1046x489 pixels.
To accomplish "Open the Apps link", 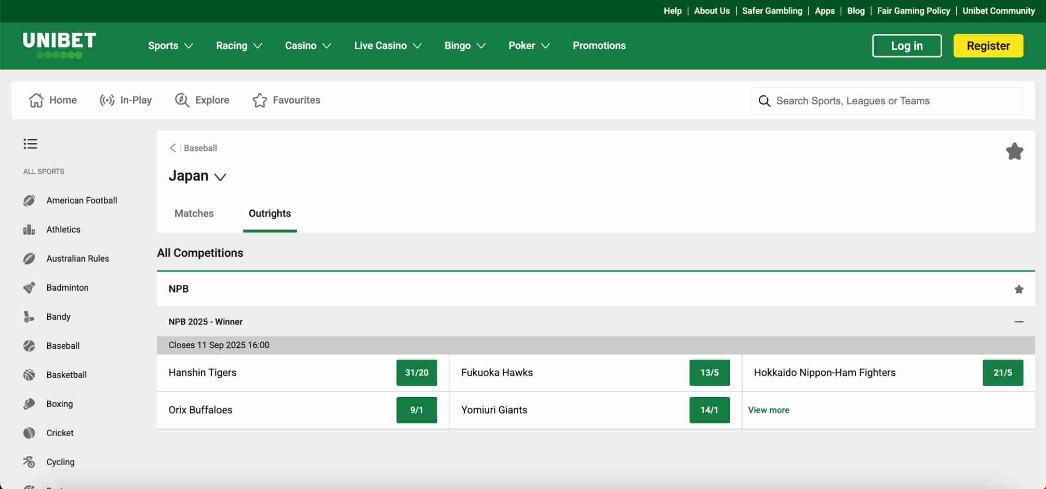I will point(825,11).
